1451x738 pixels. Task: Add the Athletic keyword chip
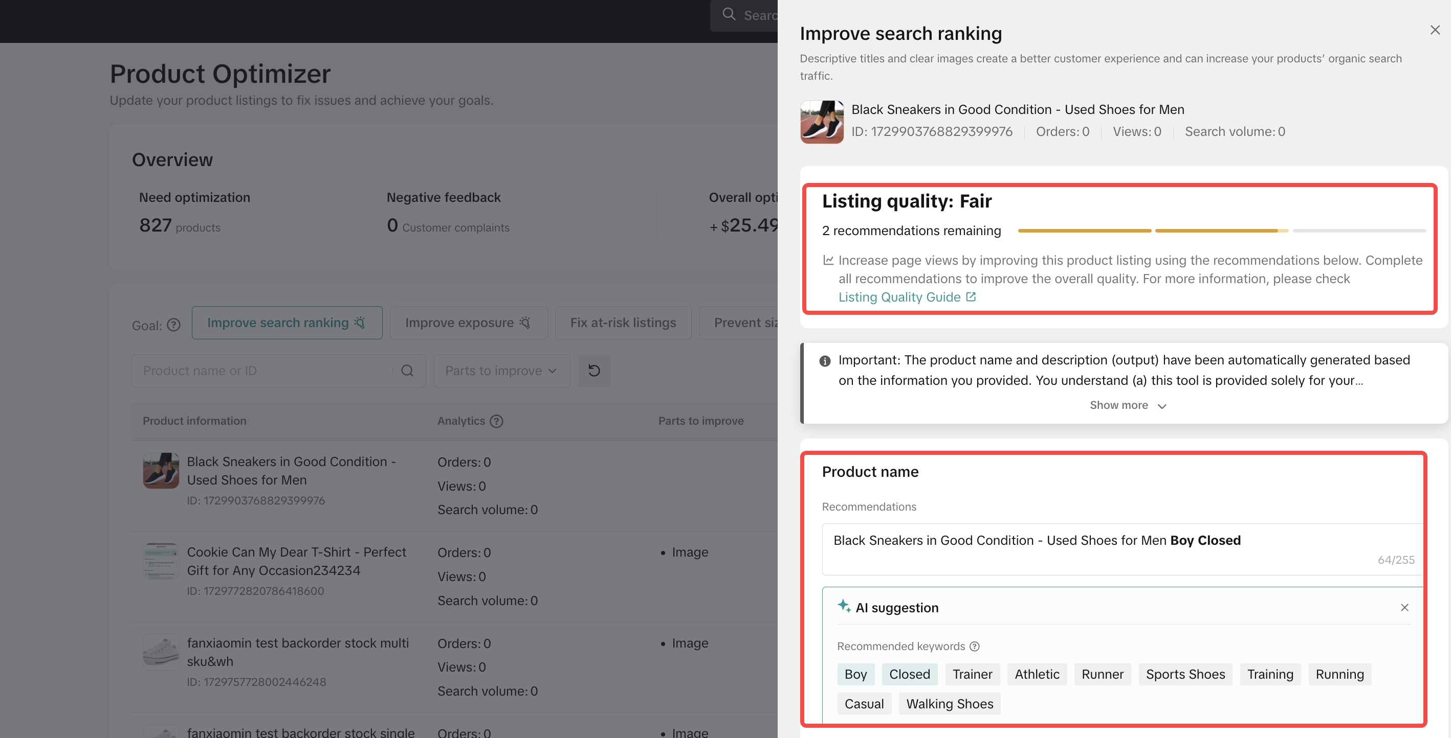[x=1037, y=674]
